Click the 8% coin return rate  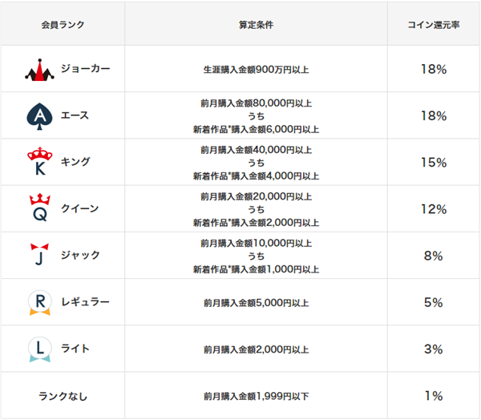(433, 256)
